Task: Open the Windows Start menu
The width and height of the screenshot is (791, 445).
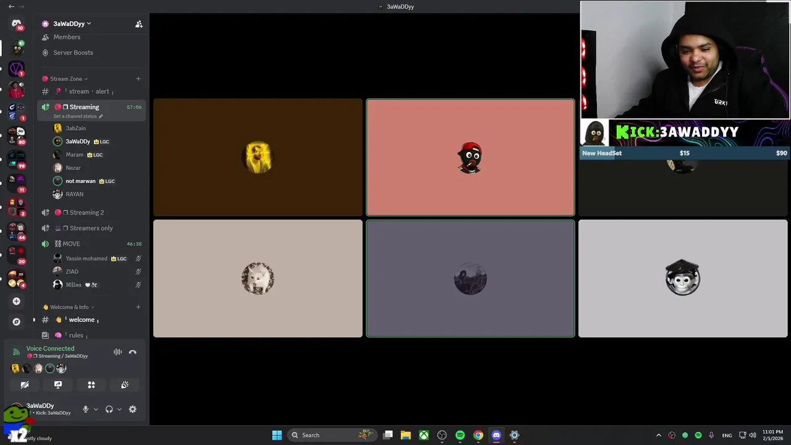Action: tap(277, 435)
